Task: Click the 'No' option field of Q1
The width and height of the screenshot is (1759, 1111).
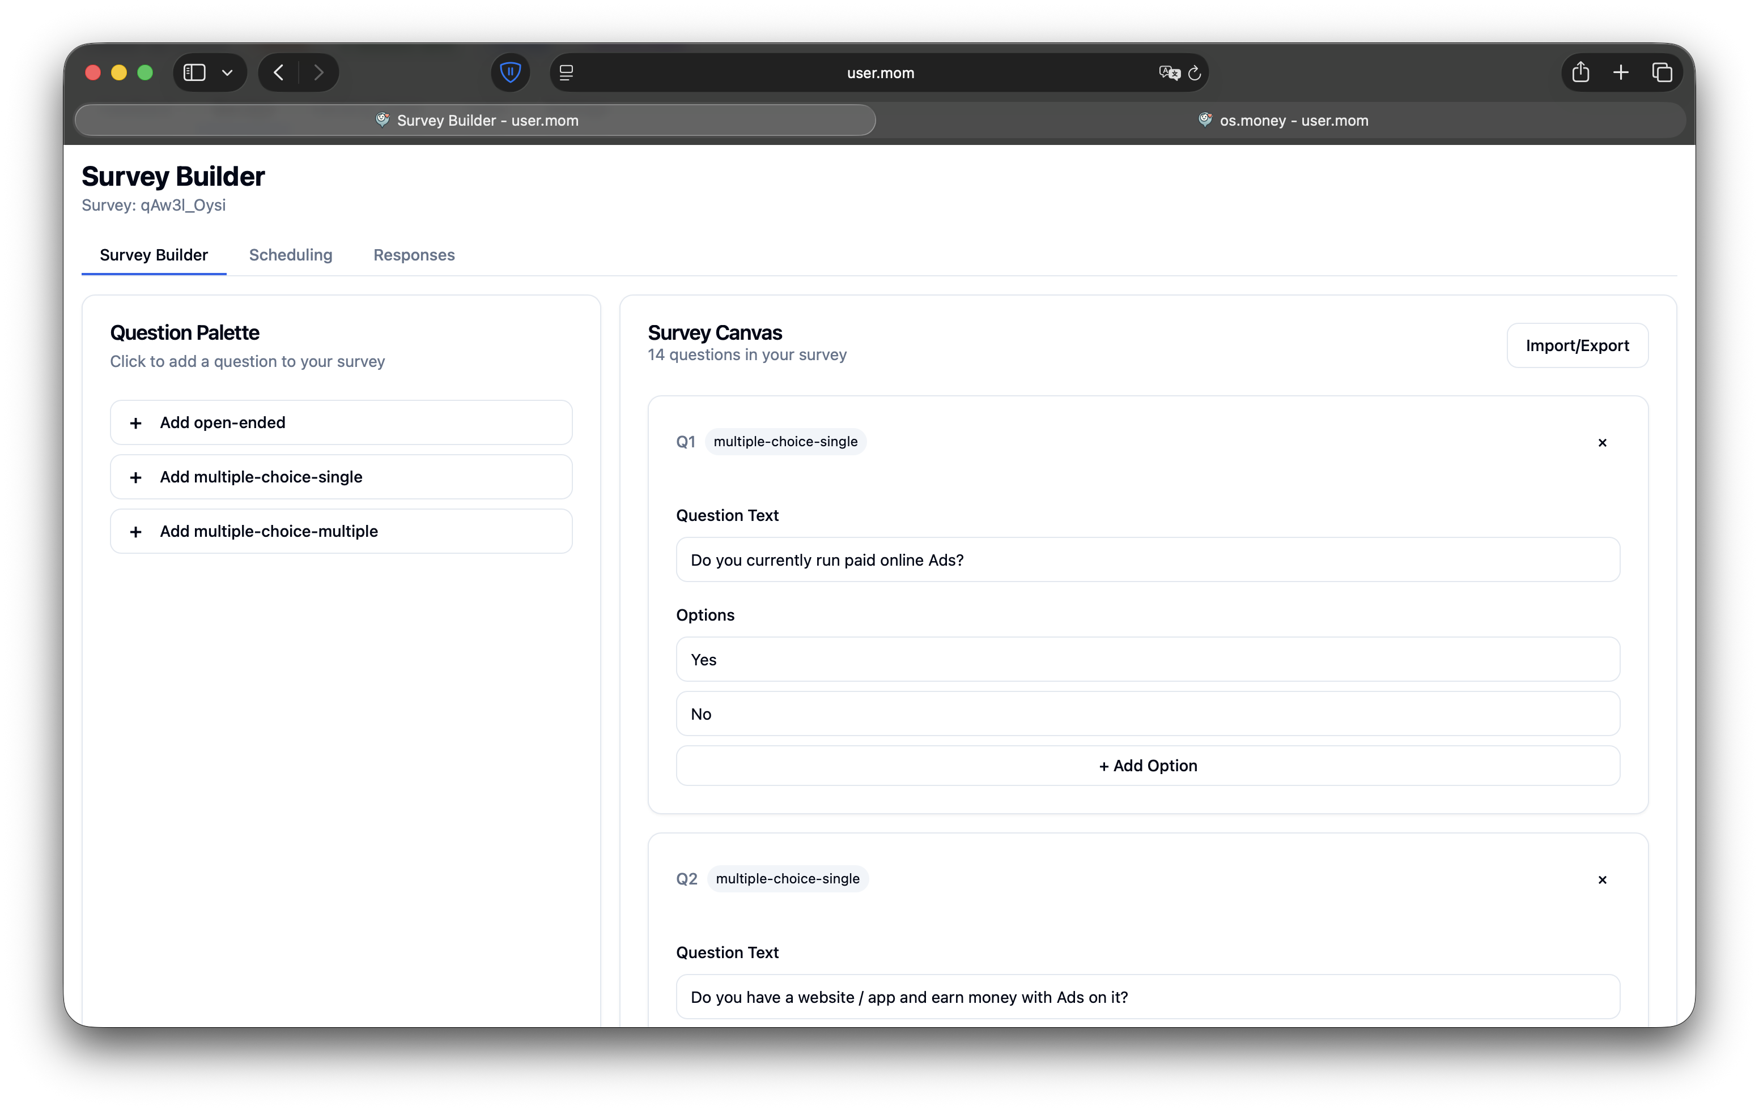Action: pyautogui.click(x=1147, y=713)
